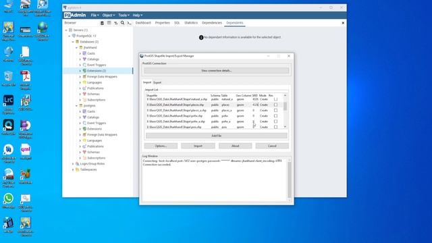The width and height of the screenshot is (432, 243).
Task: Tick Rm checkbox for pofw_a.shp row
Action: [275, 122]
